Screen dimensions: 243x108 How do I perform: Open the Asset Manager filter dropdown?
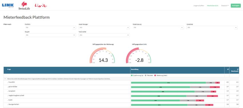pos(104,28)
